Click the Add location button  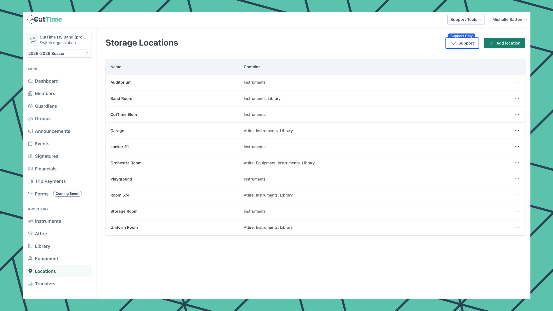tap(504, 43)
